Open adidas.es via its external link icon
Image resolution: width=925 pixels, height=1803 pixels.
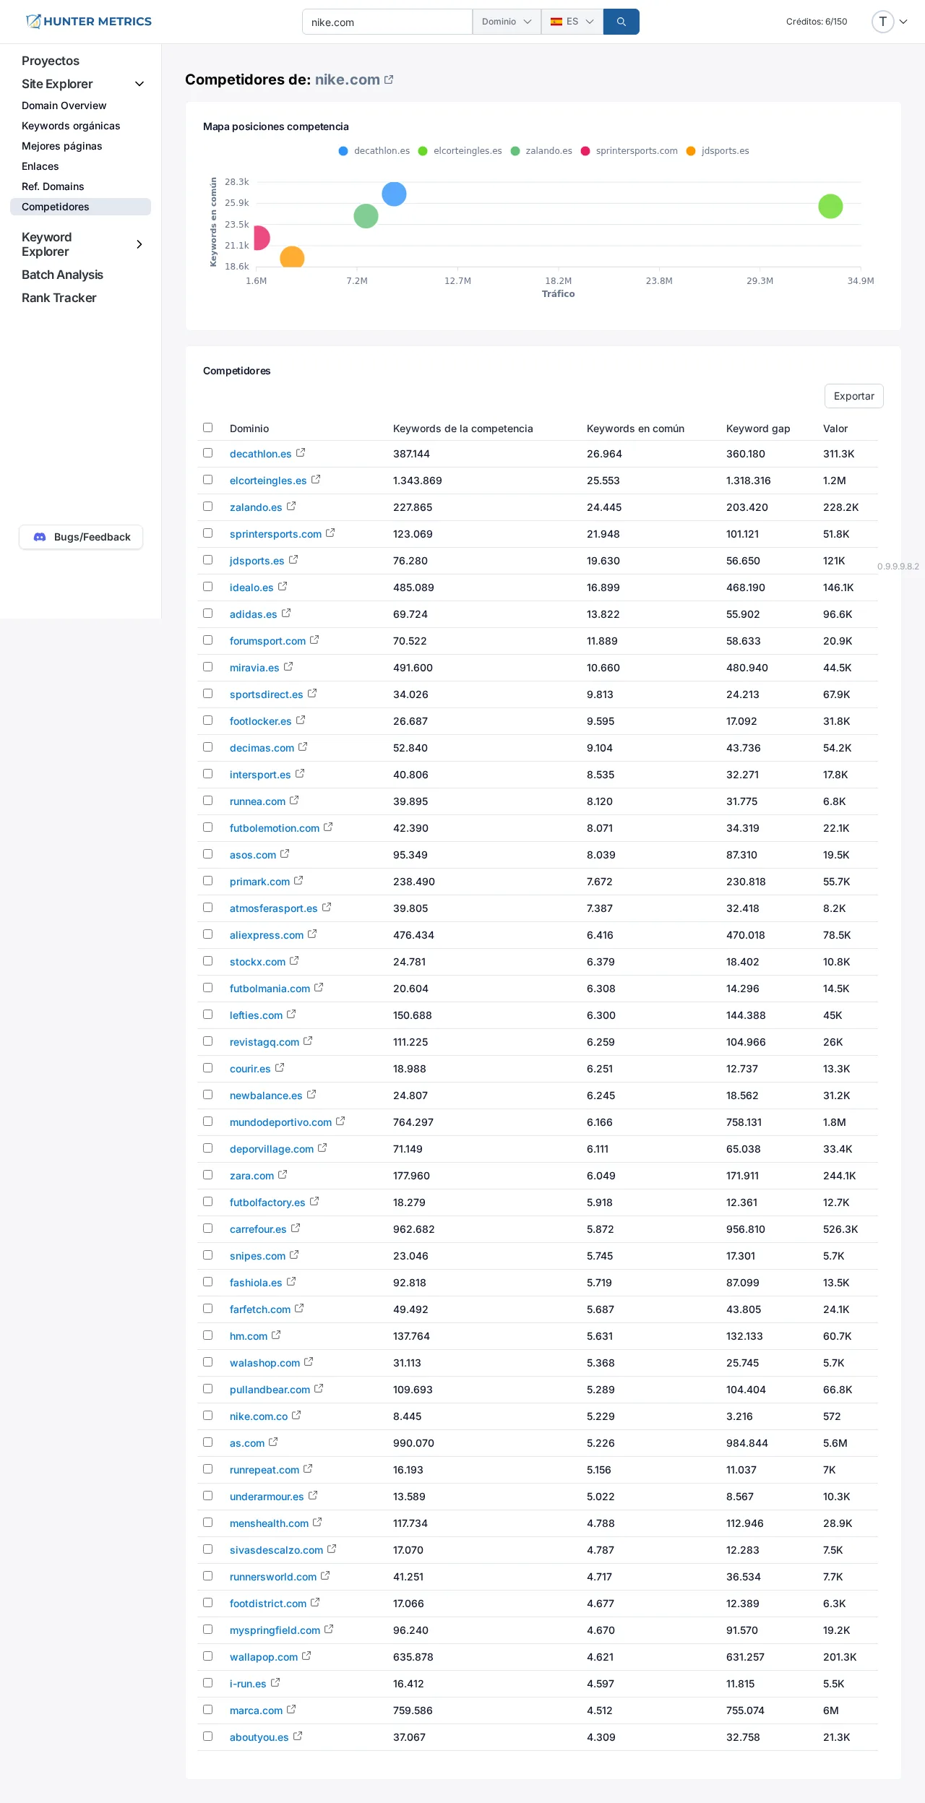(285, 613)
